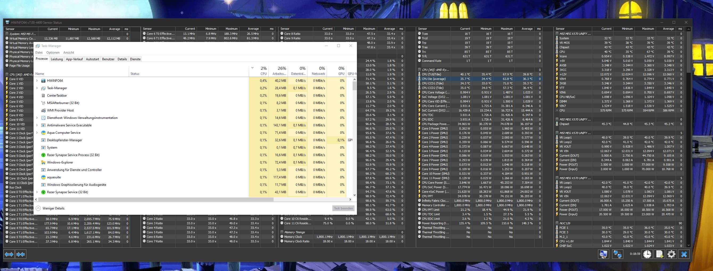Select the CPU Die (average) sensor row

(480, 79)
